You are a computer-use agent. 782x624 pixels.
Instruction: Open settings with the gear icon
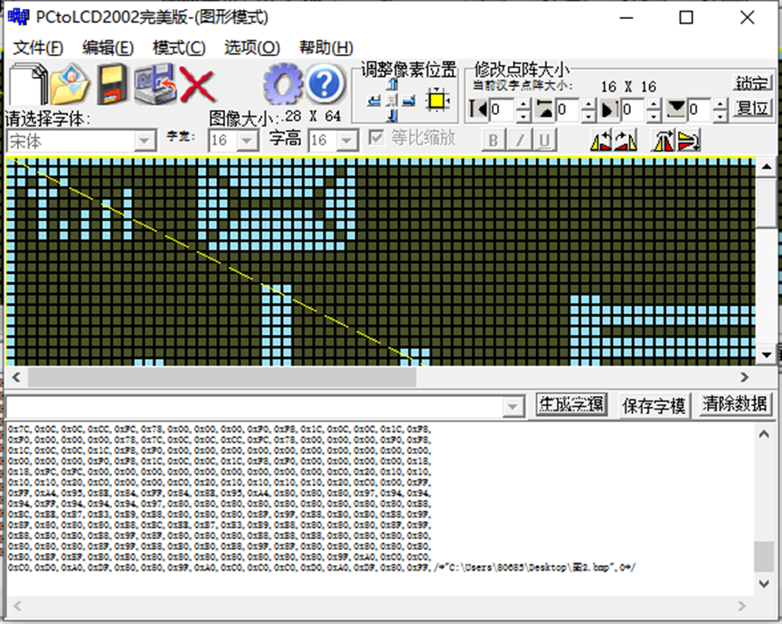pyautogui.click(x=283, y=84)
